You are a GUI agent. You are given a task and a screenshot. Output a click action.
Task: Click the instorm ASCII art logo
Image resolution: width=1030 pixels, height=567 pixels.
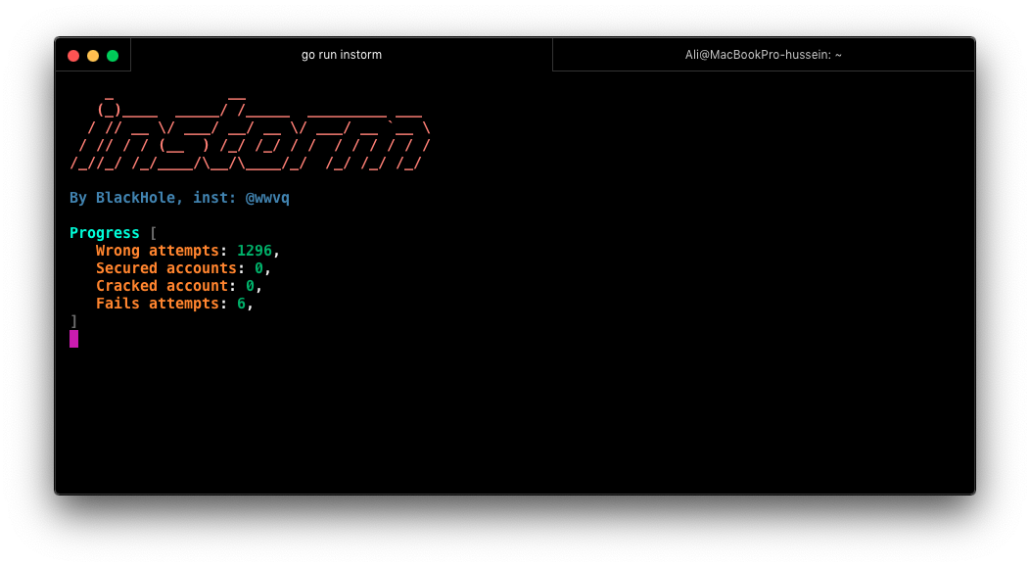pos(251,133)
